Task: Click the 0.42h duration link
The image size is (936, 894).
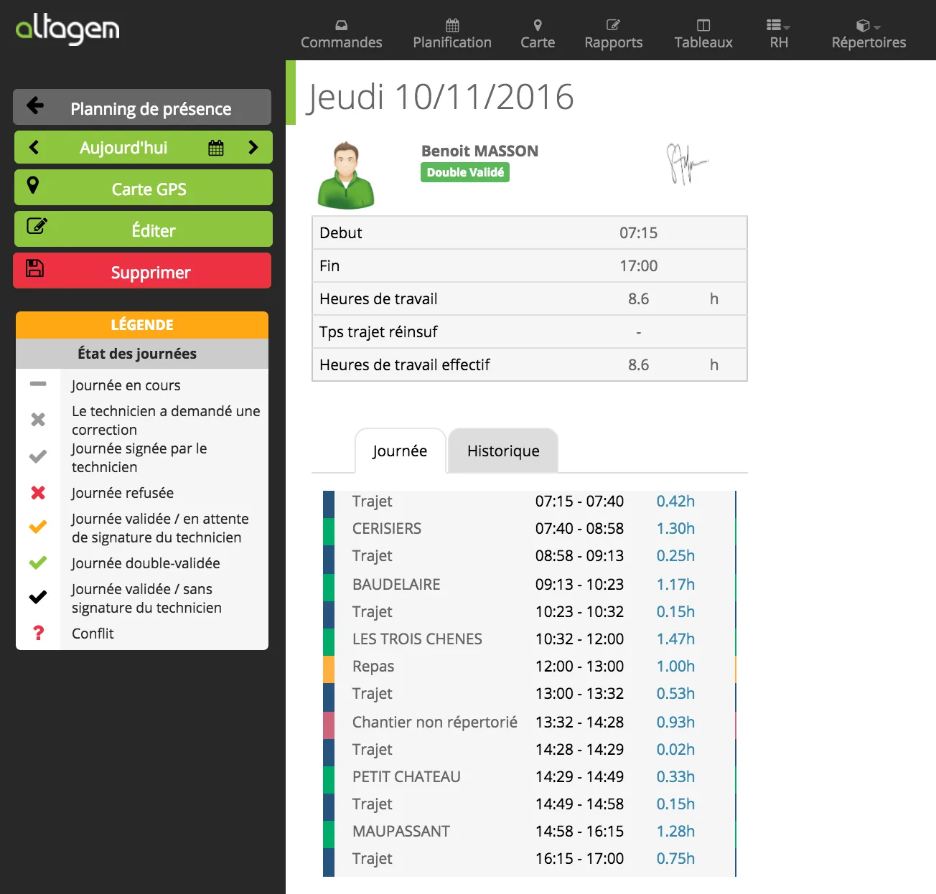Action: [675, 501]
